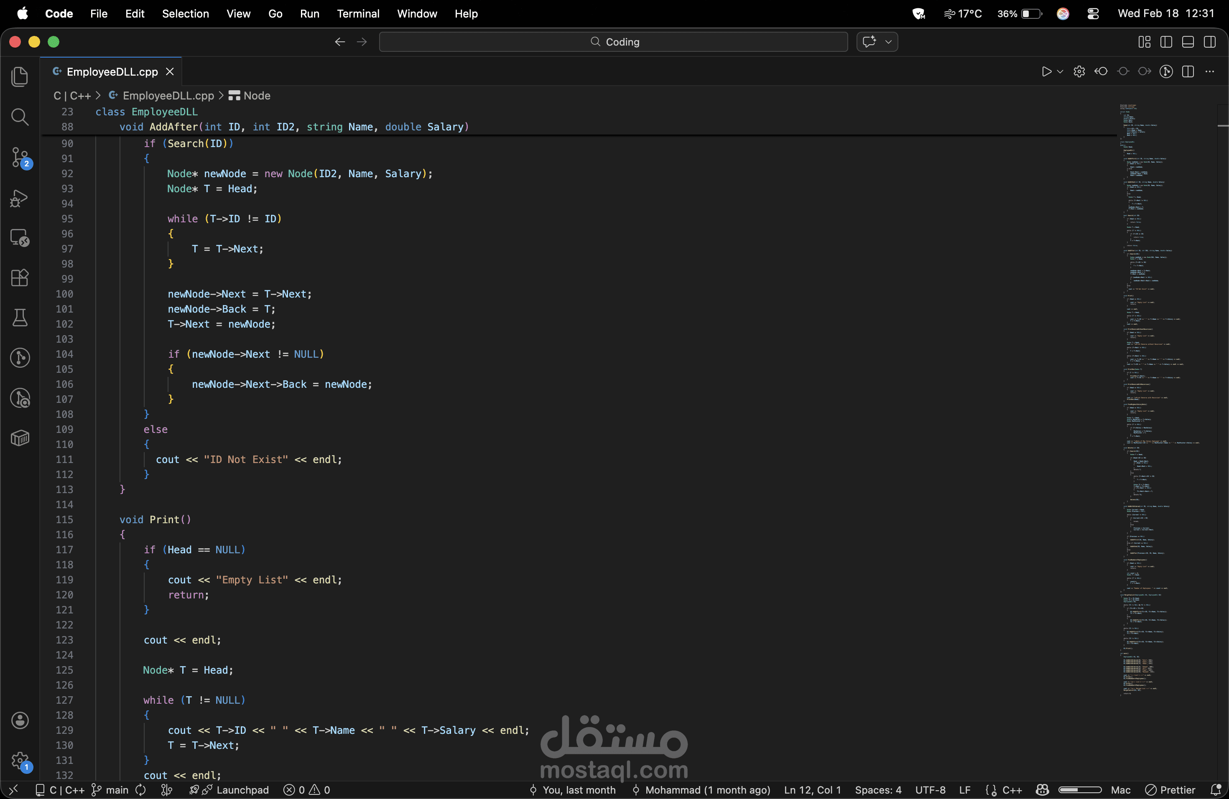Click the Manage gear icon in activity bar
Viewport: 1229px width, 799px height.
click(x=20, y=760)
